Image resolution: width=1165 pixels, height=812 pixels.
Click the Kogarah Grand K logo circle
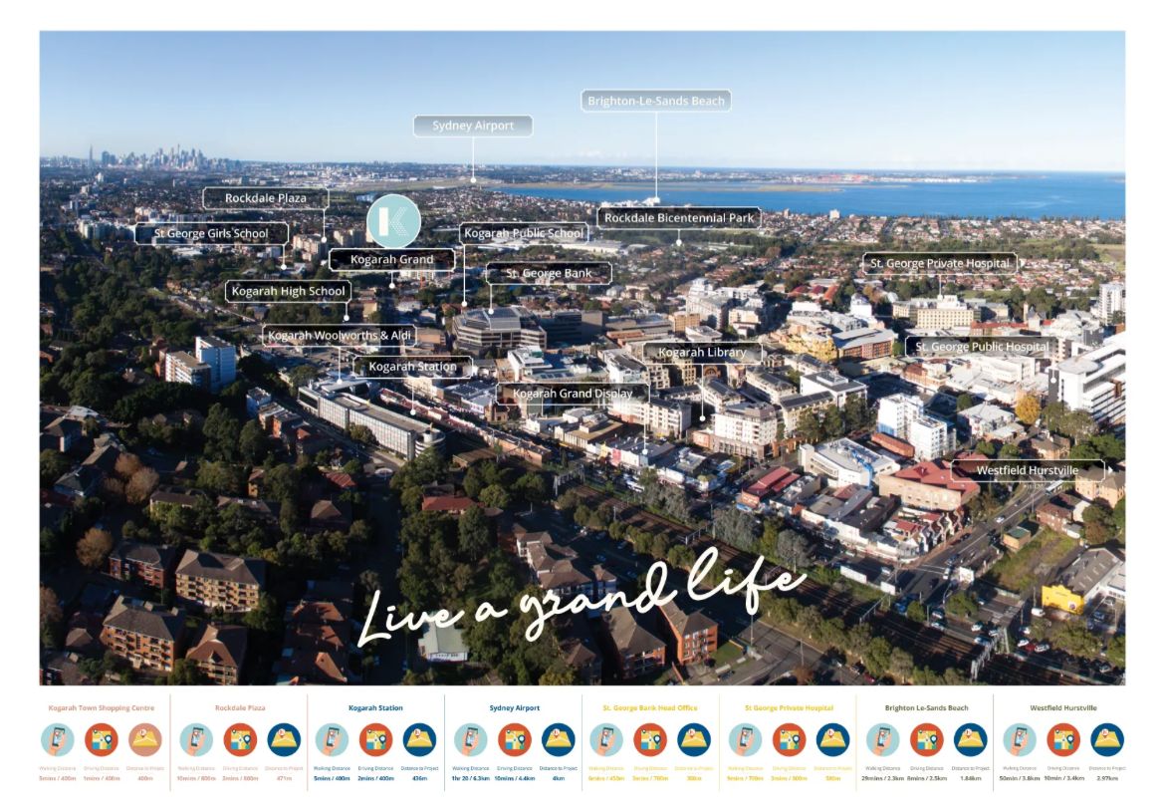pyautogui.click(x=393, y=221)
